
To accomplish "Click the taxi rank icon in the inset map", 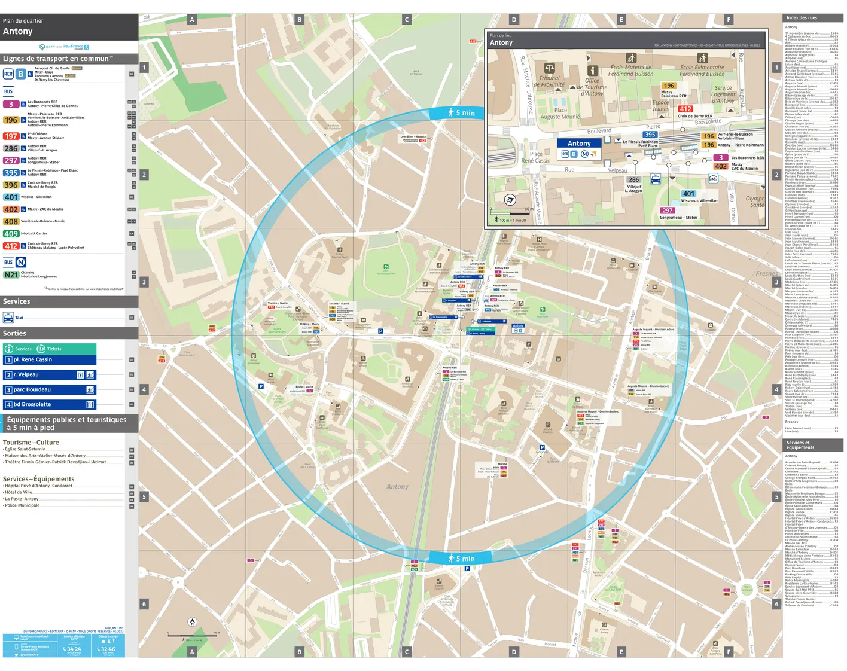I will click(x=656, y=179).
